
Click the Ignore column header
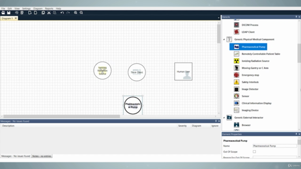point(215,126)
